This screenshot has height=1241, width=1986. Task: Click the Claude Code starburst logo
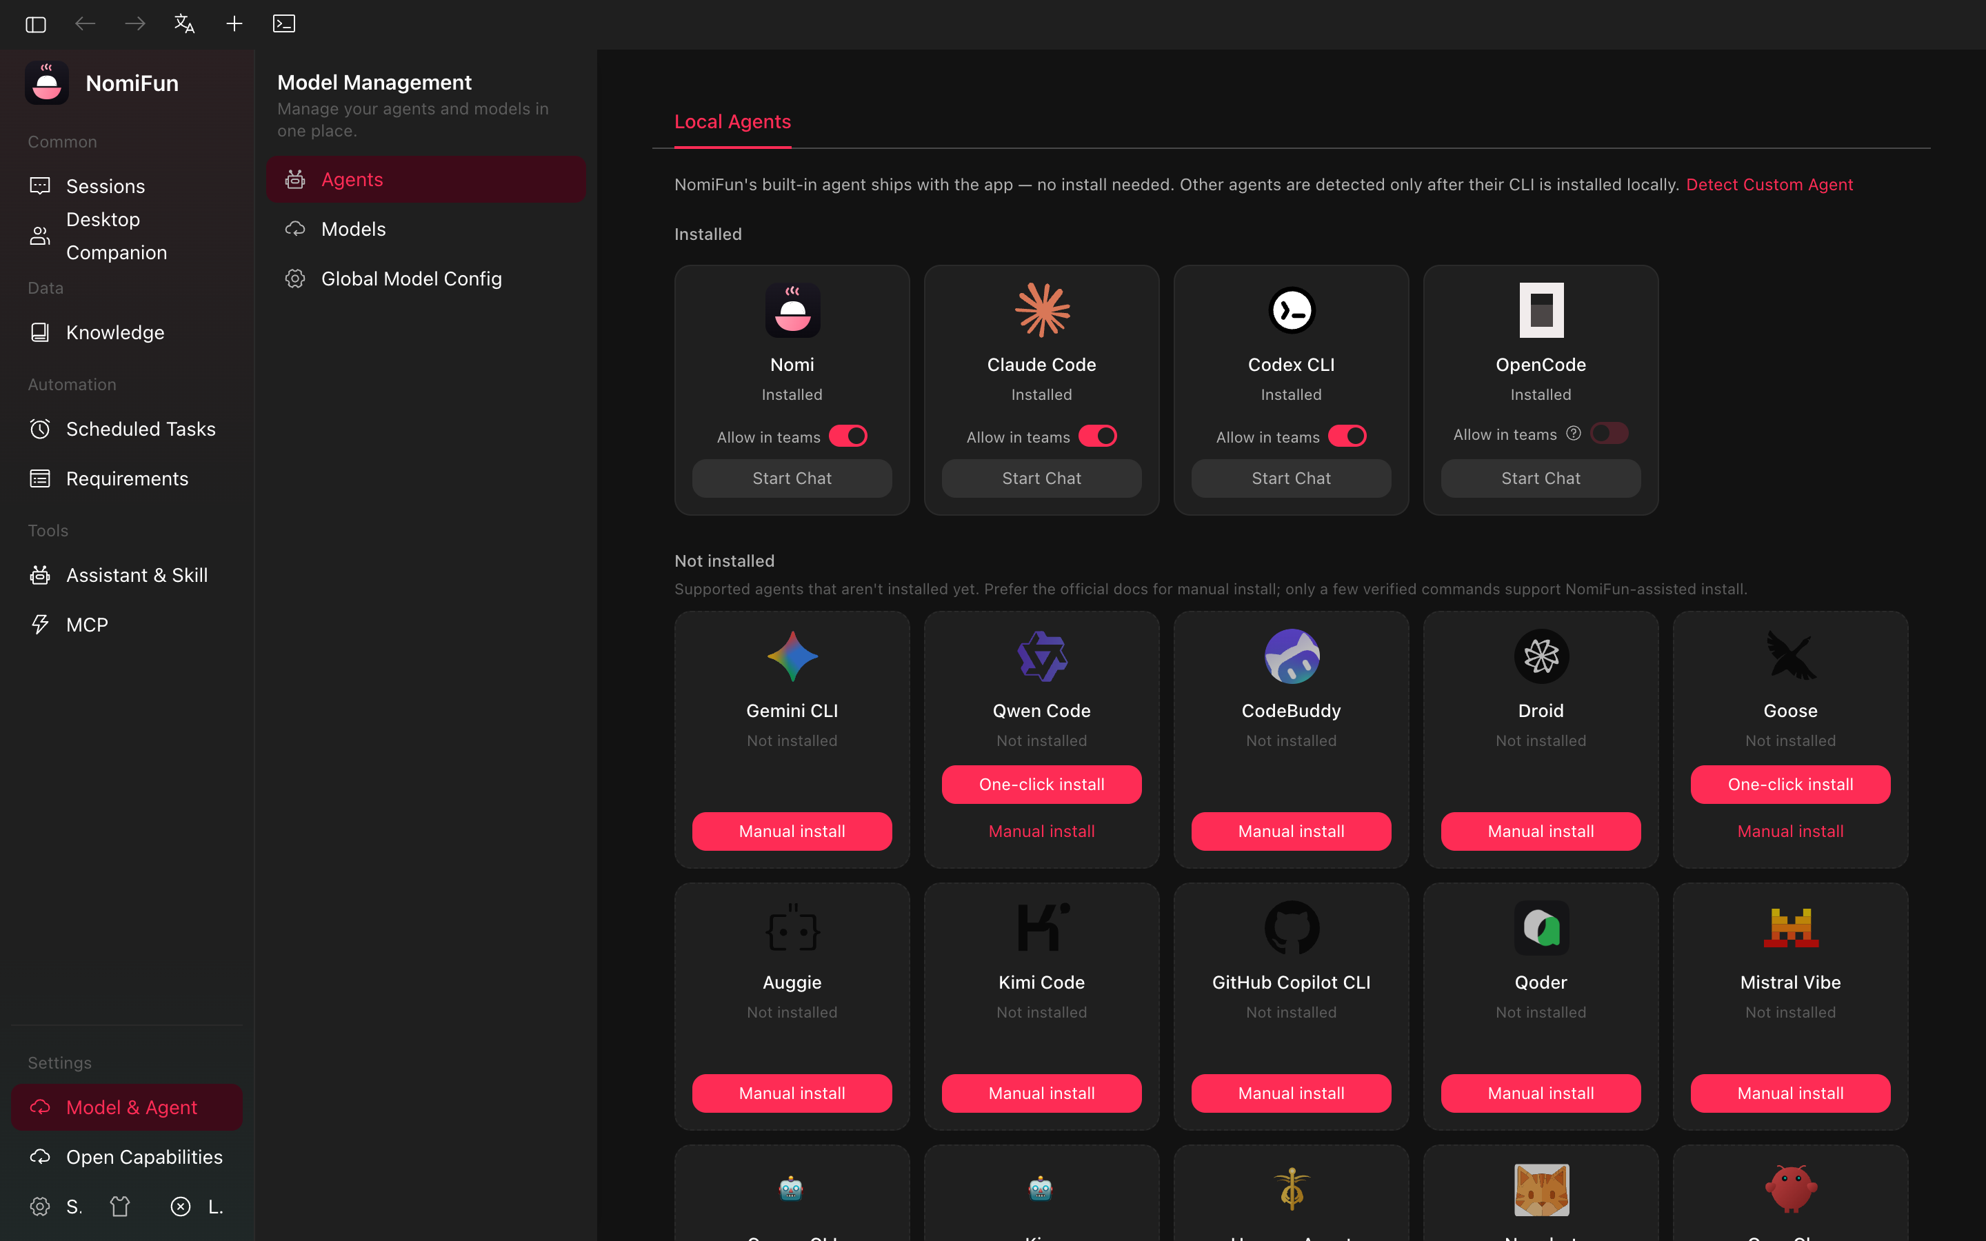(1042, 310)
